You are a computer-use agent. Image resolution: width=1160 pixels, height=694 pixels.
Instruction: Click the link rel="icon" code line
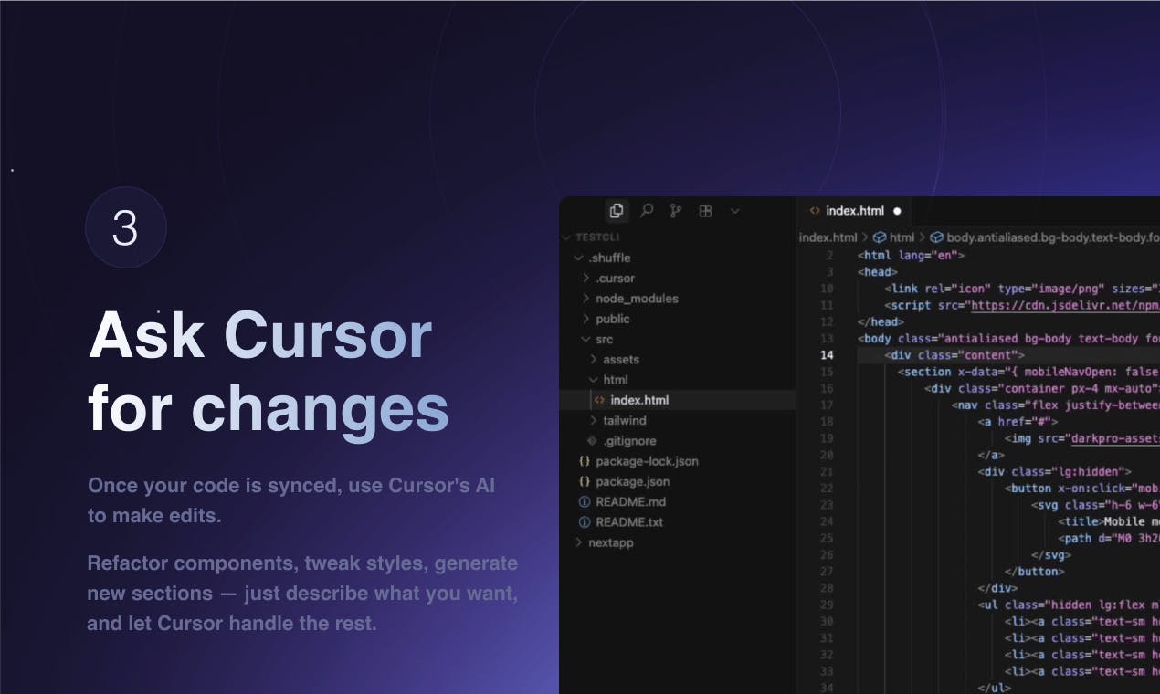(1022, 289)
